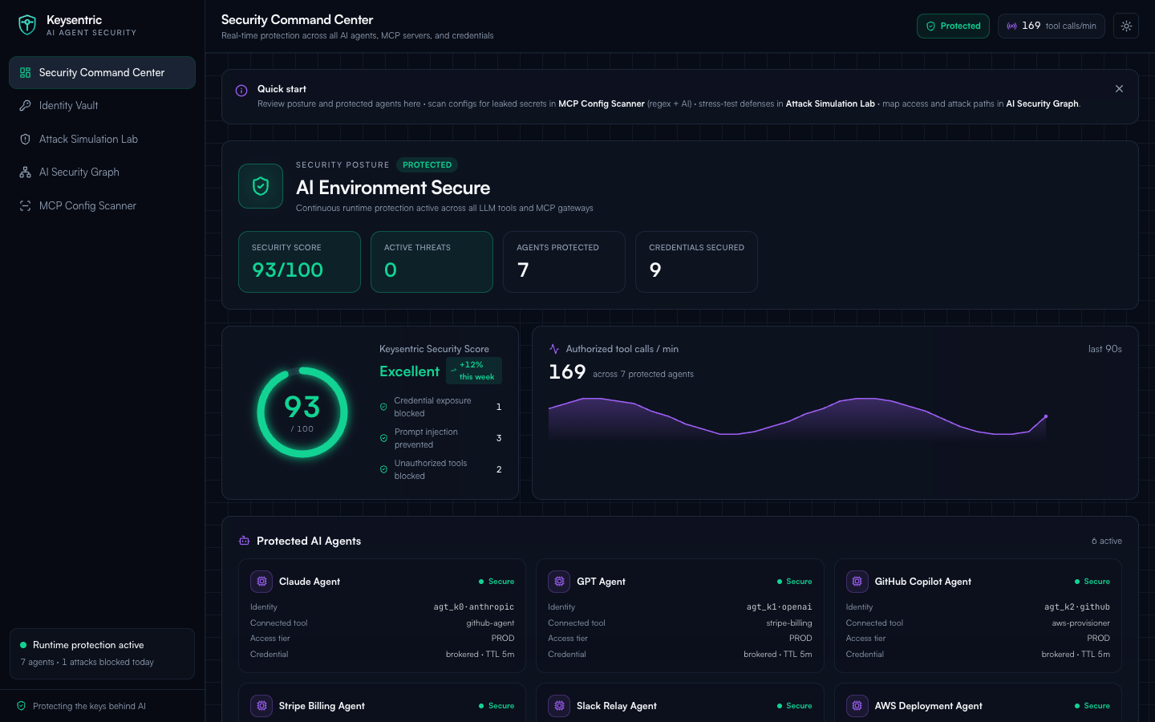
Task: Click GPT Agent's Secure status
Action: pyautogui.click(x=794, y=582)
